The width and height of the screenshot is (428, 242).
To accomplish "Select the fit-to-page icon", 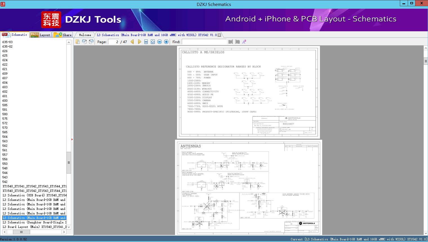I will 153,41.
